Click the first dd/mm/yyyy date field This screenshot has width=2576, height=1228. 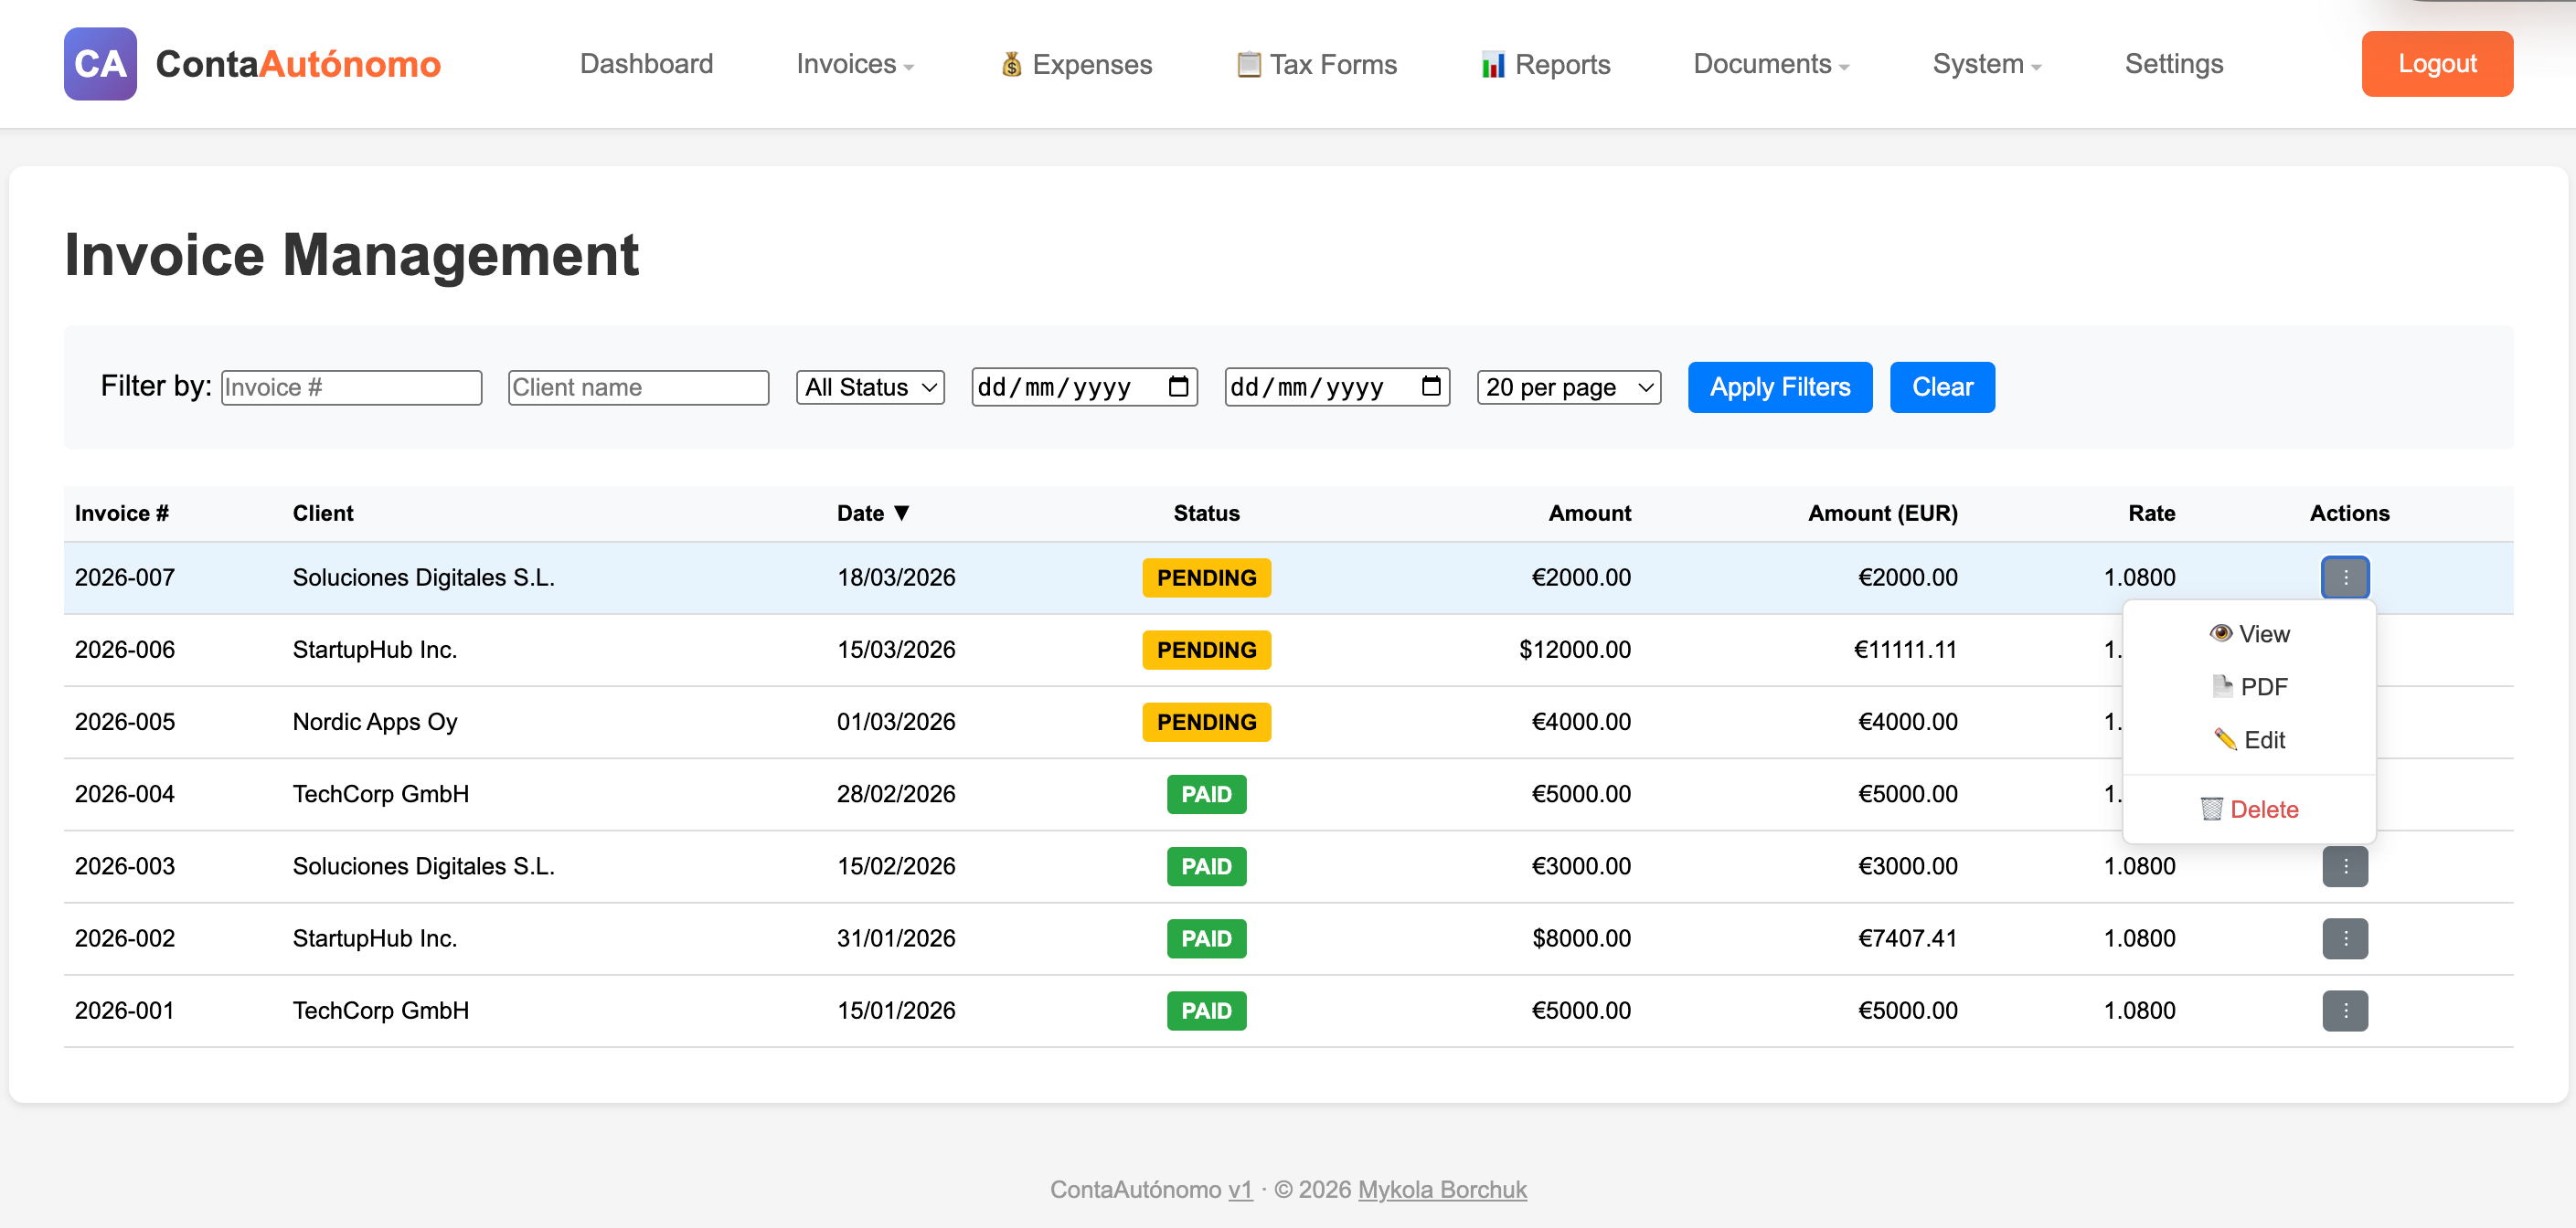point(1084,386)
